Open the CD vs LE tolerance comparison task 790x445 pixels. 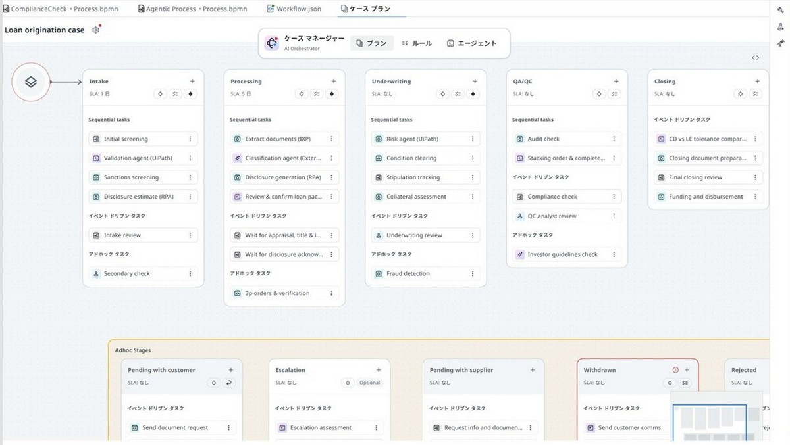click(x=708, y=139)
